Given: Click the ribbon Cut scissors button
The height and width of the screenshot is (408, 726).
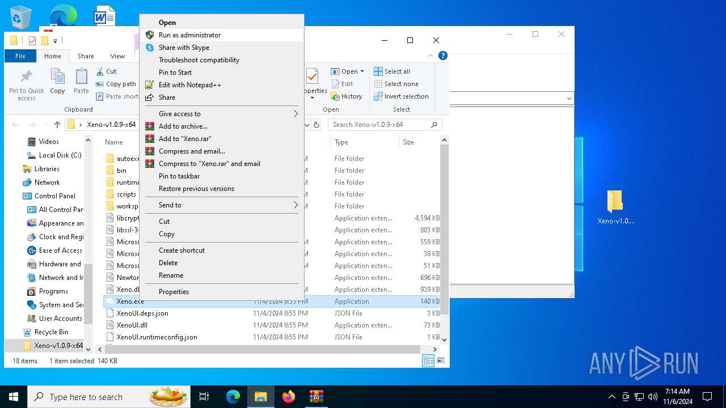Looking at the screenshot, I should coord(106,71).
